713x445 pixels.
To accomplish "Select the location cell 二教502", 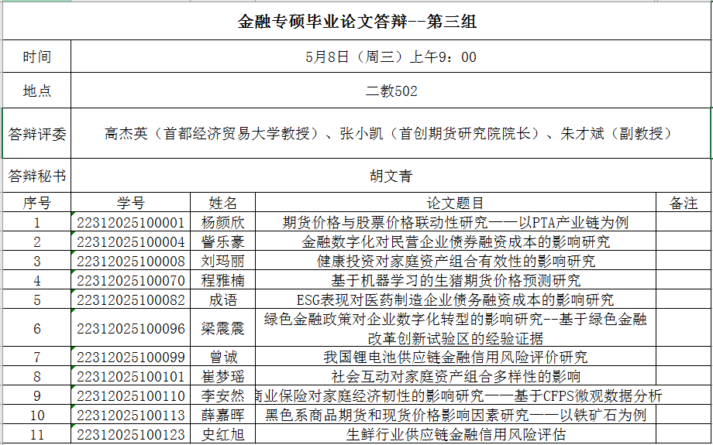I will coord(391,91).
